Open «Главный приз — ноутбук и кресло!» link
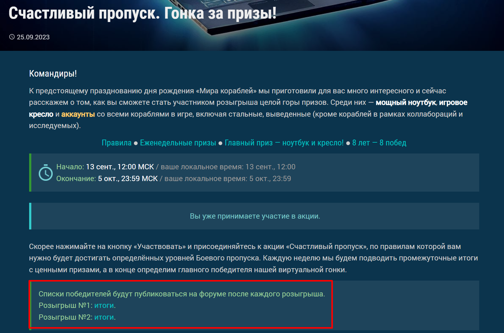This screenshot has width=504, height=333. [284, 143]
